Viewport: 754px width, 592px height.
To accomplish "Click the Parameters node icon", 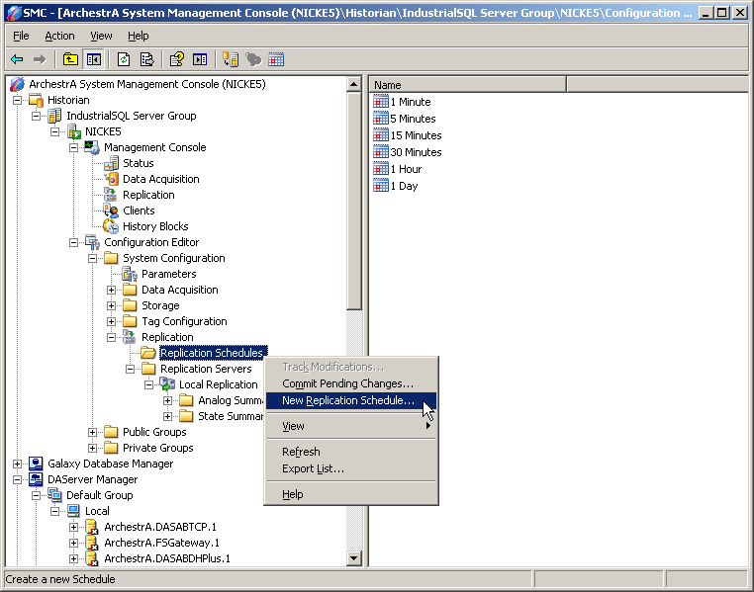I will (x=130, y=274).
